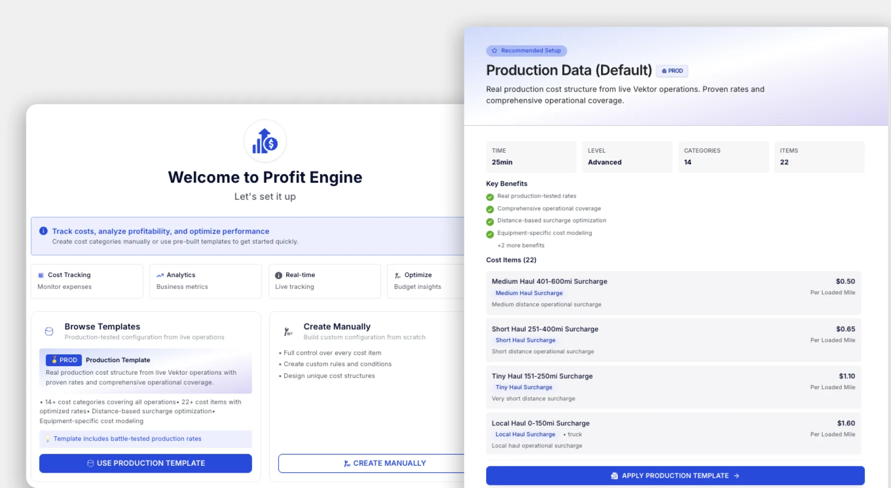891x488 pixels.
Task: Select Medium Haul 401-600mi Surcharge item
Action: 674,293
